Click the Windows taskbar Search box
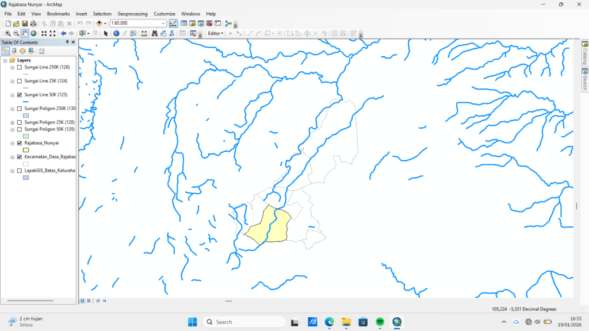Viewport: 589px width, 331px height. coord(244,322)
